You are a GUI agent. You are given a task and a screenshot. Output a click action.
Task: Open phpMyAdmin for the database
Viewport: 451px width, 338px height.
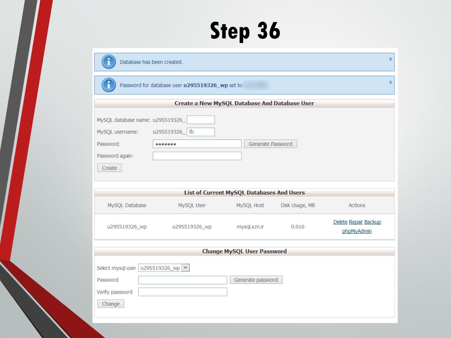[357, 231]
